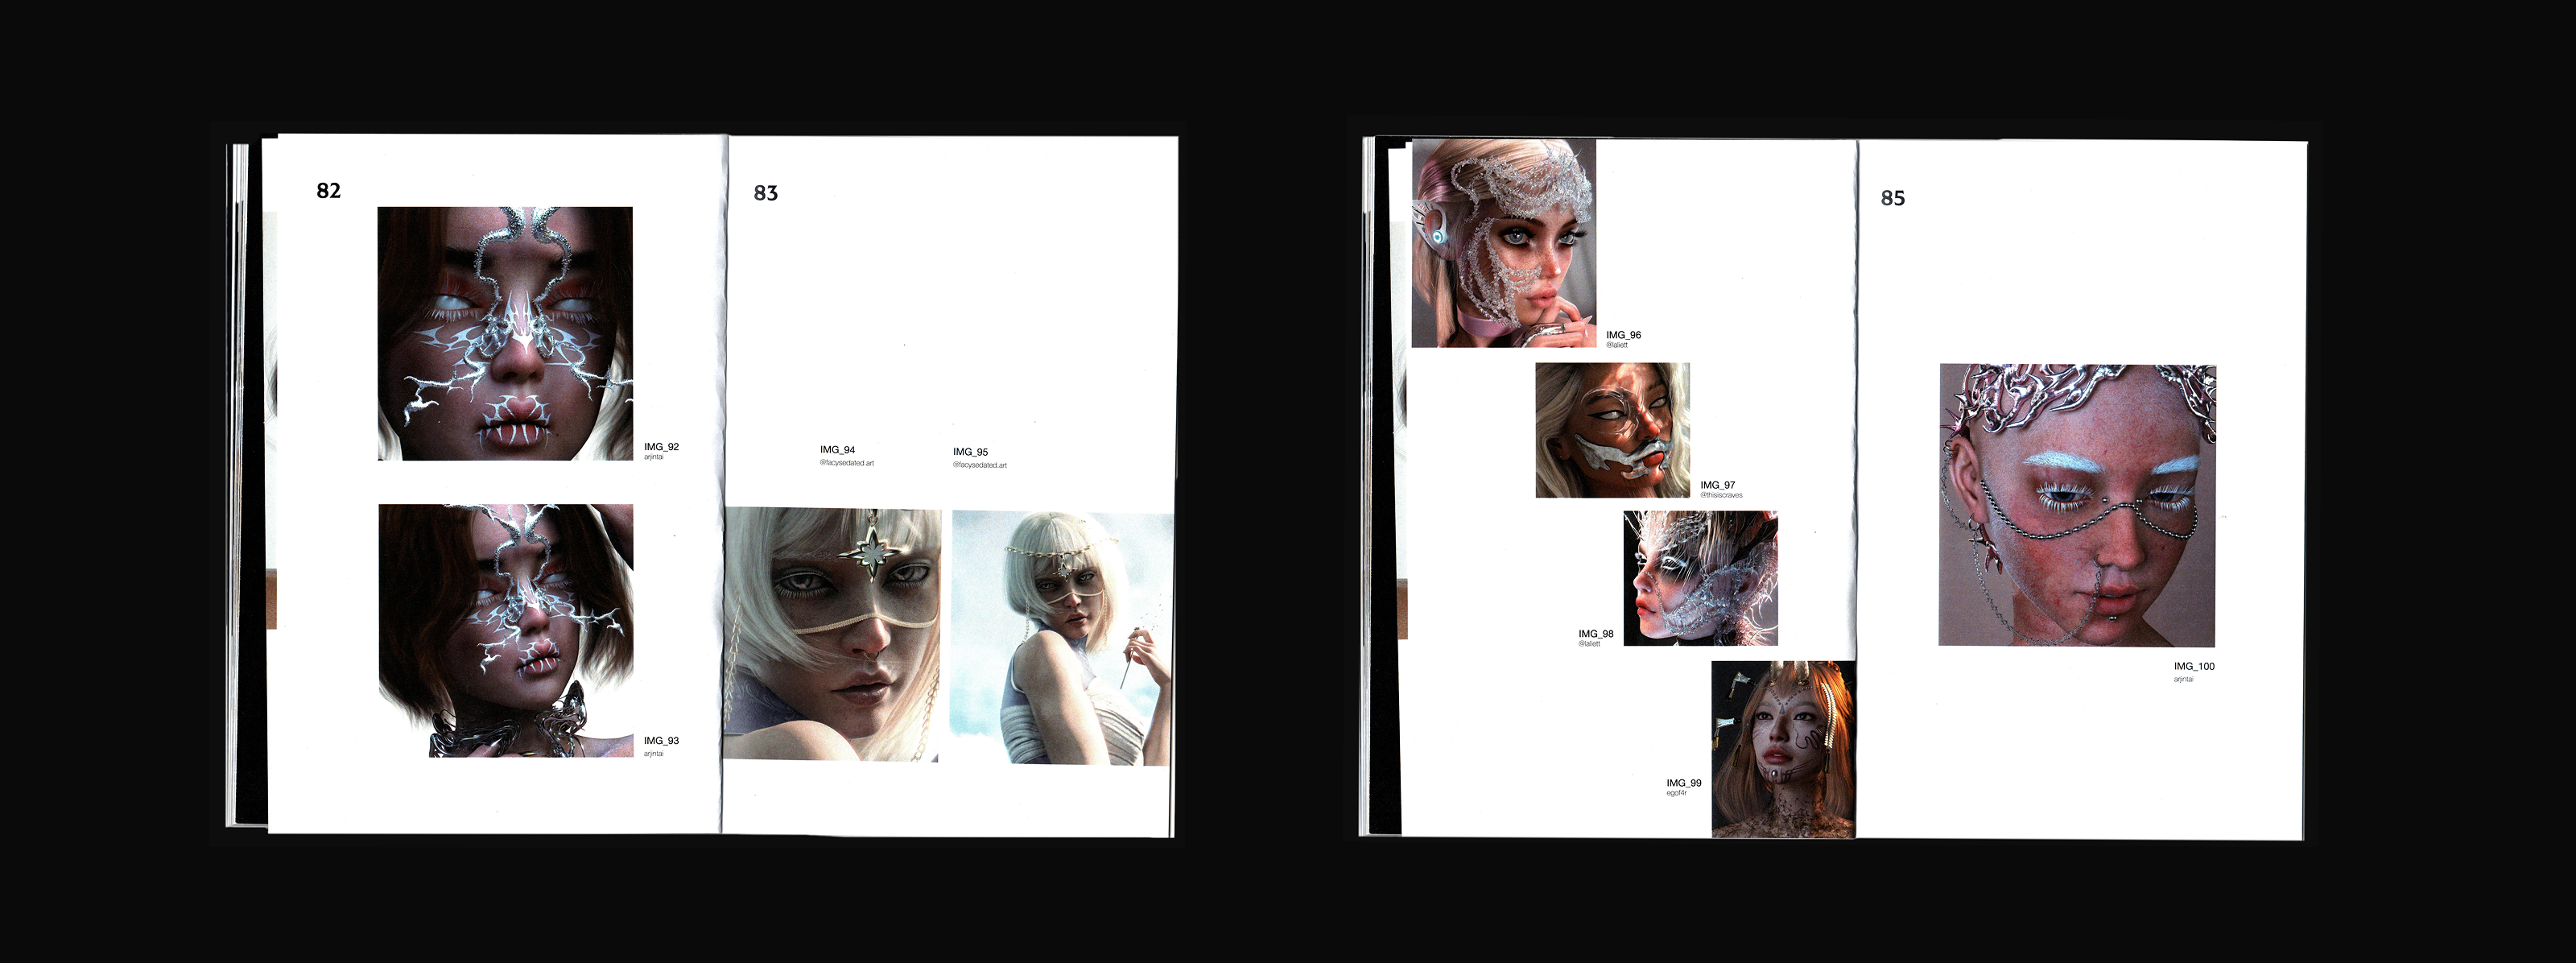2576x963 pixels.
Task: Click the egof4r credit under IMG_99
Action: point(1677,793)
